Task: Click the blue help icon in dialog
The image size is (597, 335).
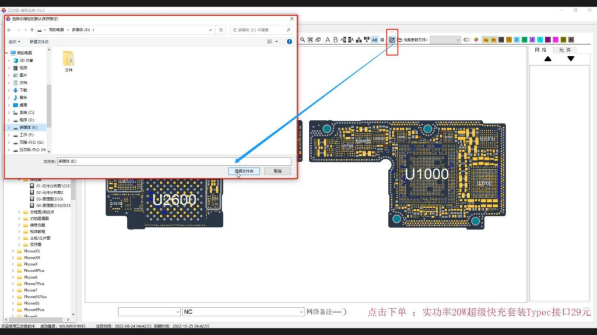Action: (289, 41)
